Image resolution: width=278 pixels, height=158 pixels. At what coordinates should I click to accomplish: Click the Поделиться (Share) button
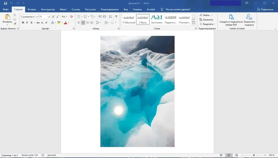tap(265, 10)
